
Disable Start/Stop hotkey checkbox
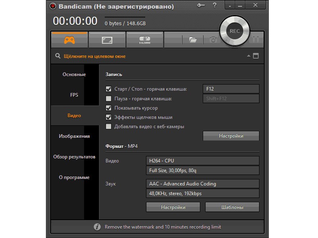tap(109, 89)
